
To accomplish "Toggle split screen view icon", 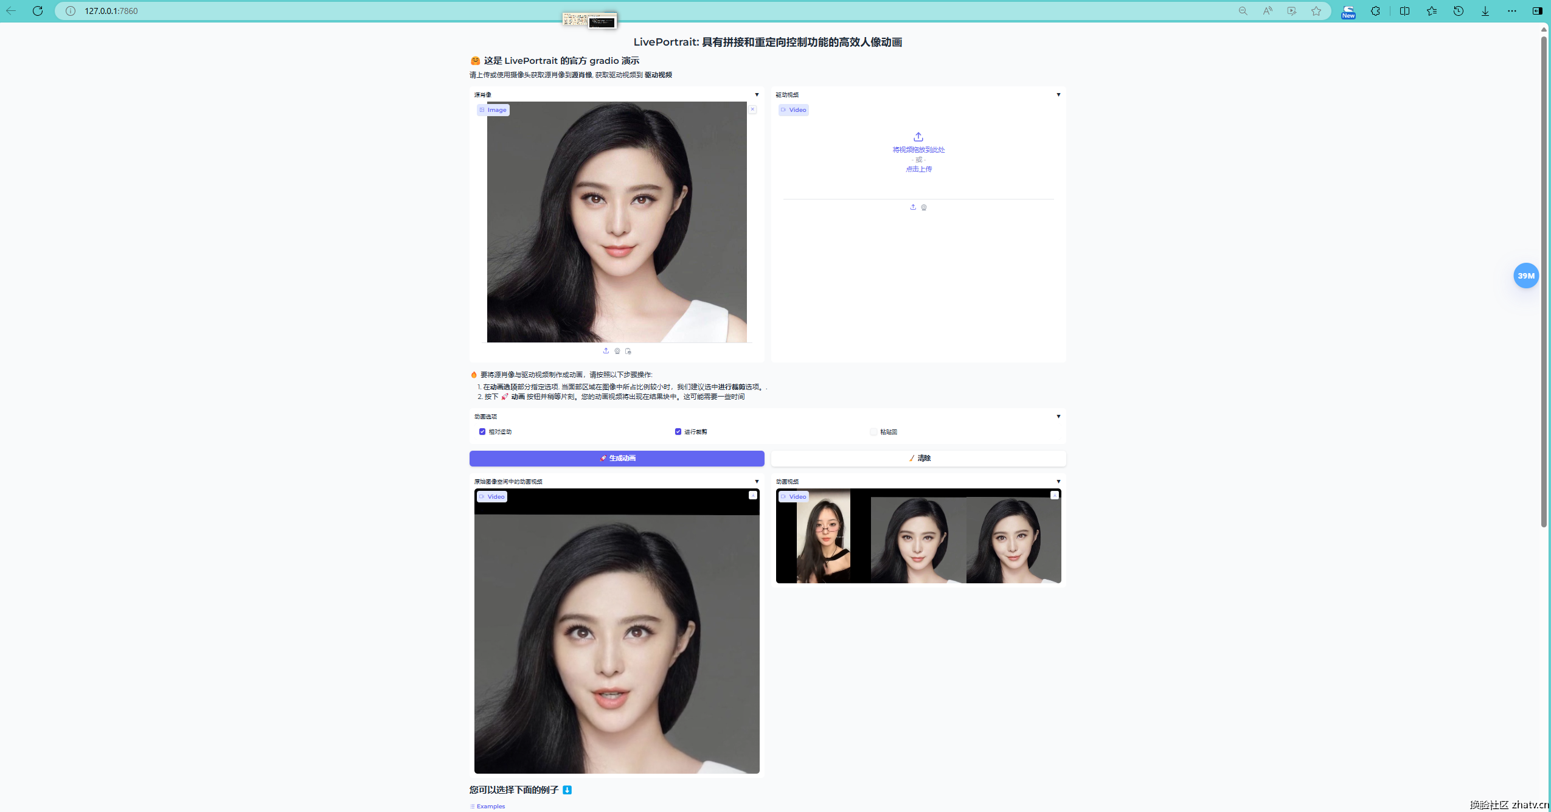I will (1404, 11).
